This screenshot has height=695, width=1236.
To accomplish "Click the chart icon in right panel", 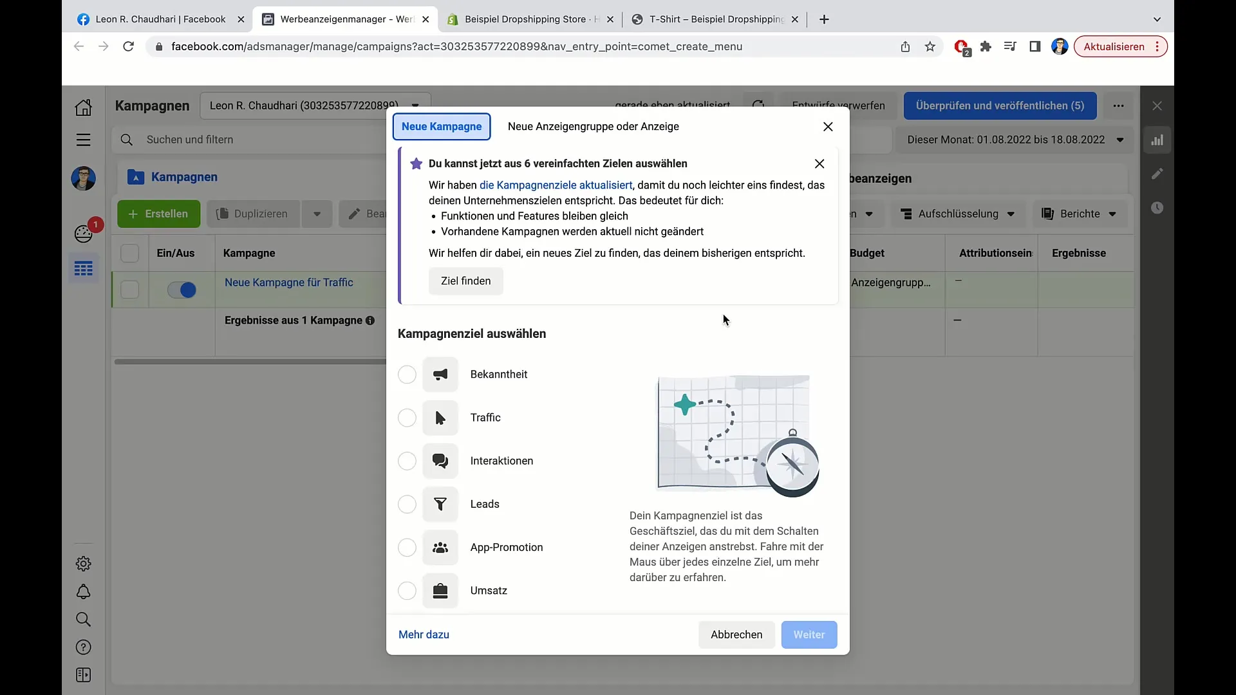I will click(1157, 140).
